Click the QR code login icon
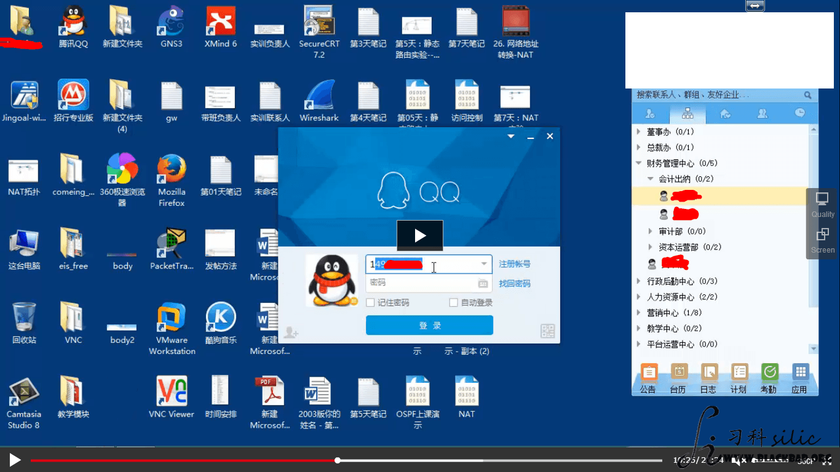 pos(547,331)
